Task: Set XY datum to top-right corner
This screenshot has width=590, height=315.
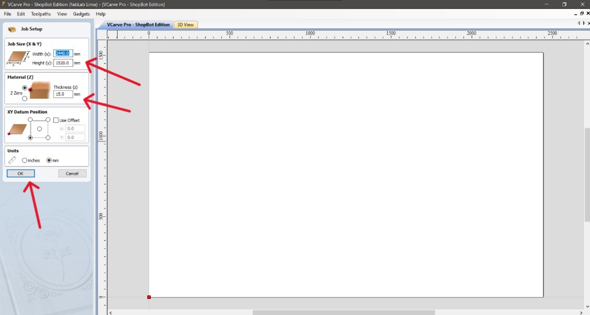Action: [x=48, y=120]
